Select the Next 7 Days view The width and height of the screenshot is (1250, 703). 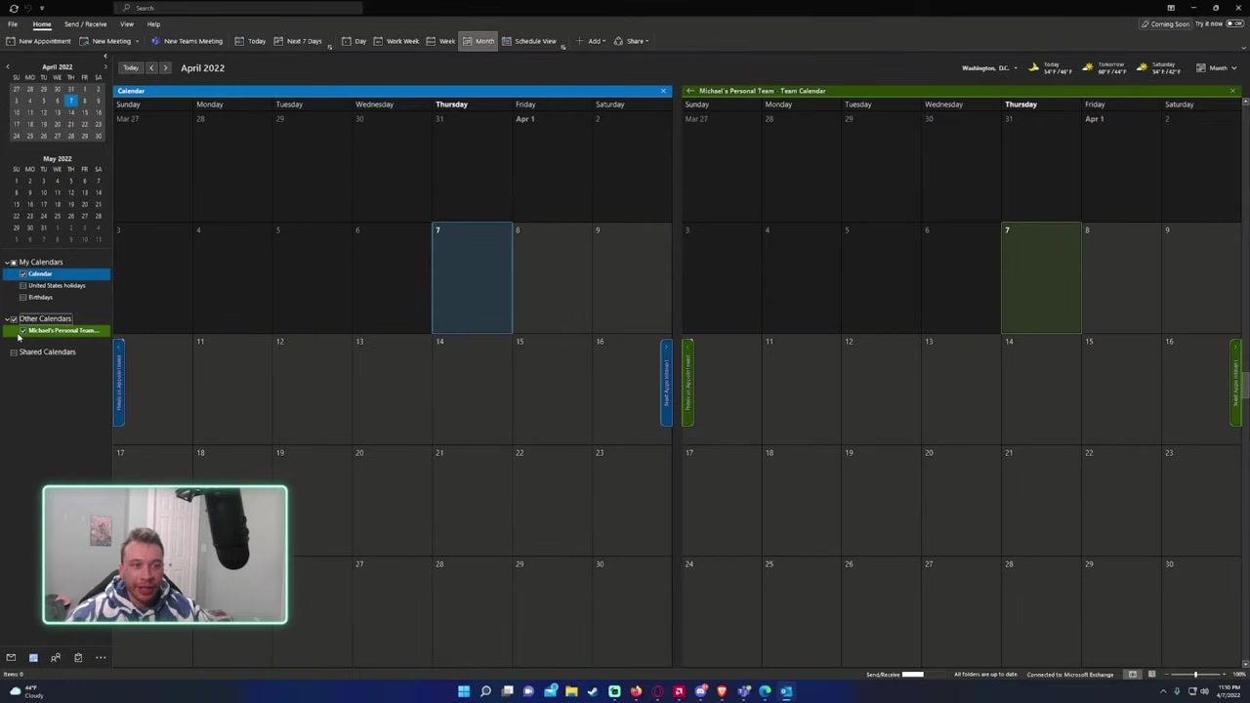pos(298,41)
